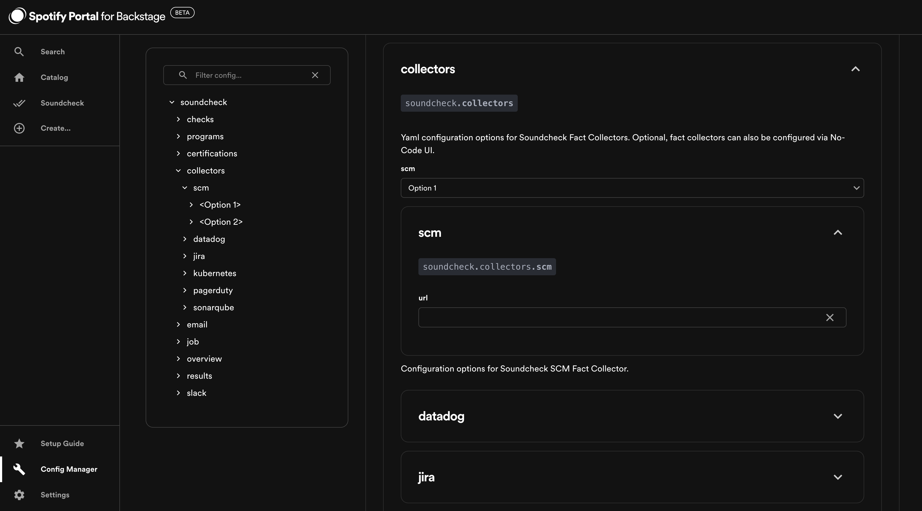Click the Create plus-circle icon
This screenshot has height=511, width=922.
tap(19, 128)
